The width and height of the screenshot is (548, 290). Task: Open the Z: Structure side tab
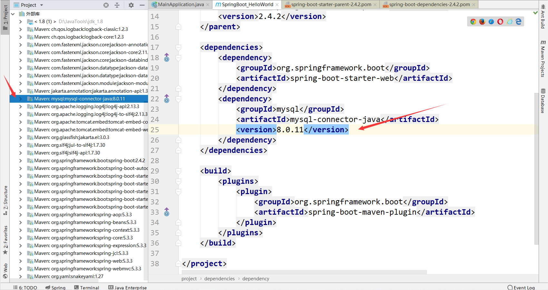click(x=5, y=200)
